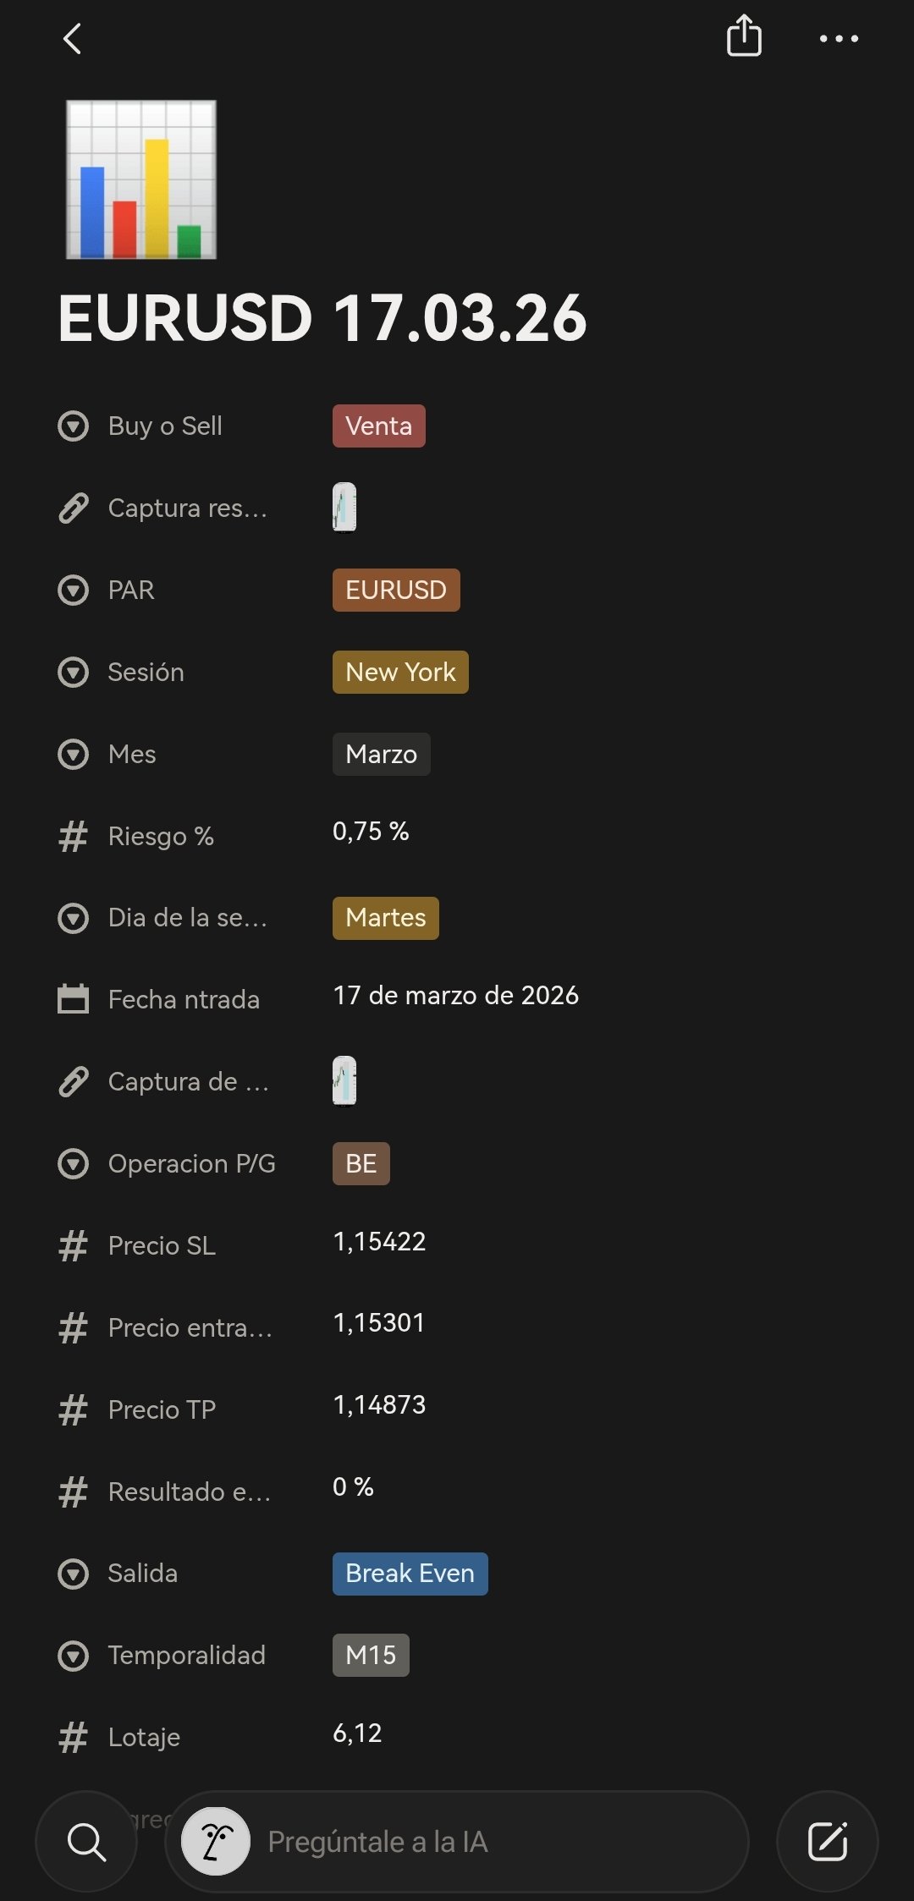Viewport: 914px width, 1901px height.
Task: Tap the Martes weekday tag
Action: pyautogui.click(x=385, y=918)
